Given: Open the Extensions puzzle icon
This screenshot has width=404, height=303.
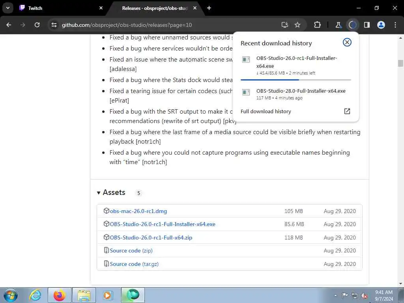Looking at the screenshot, I should click(x=318, y=25).
